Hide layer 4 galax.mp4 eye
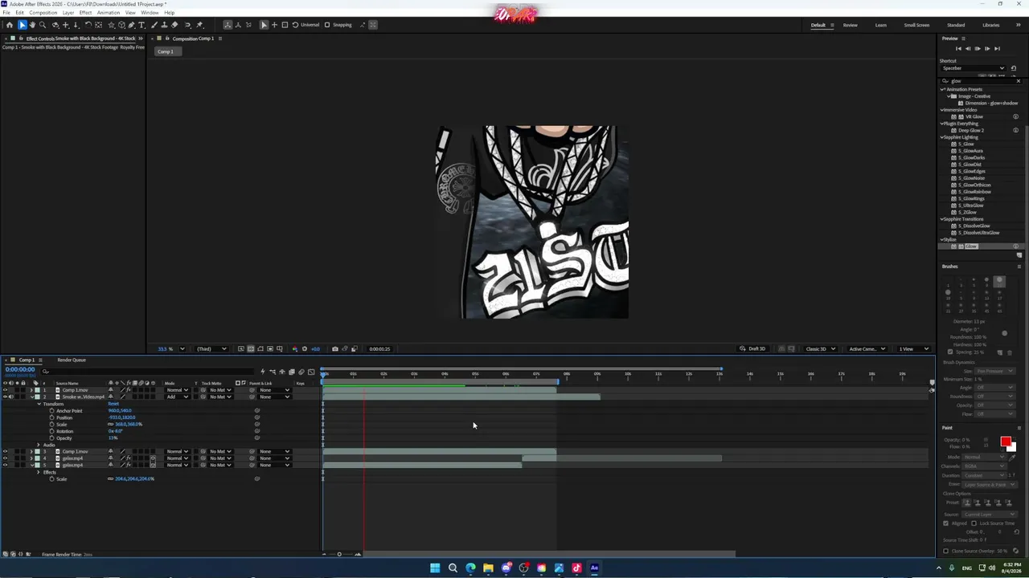1029x578 pixels. coord(5,458)
